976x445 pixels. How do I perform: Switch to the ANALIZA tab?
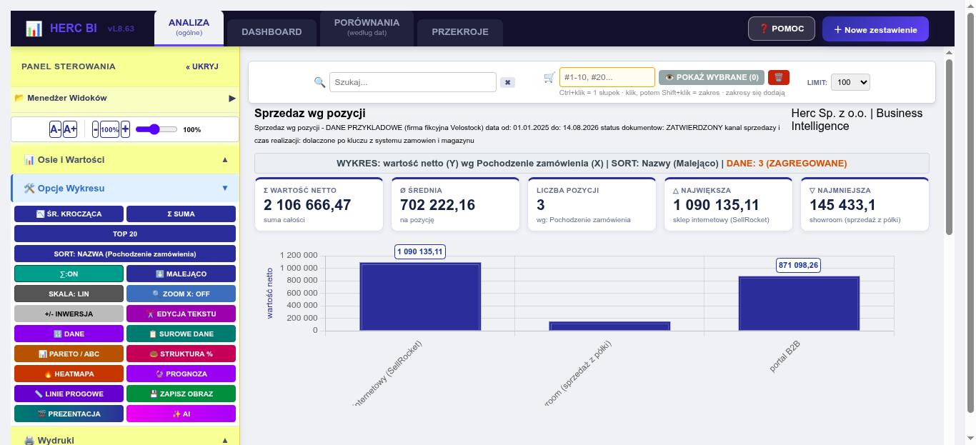(x=189, y=27)
